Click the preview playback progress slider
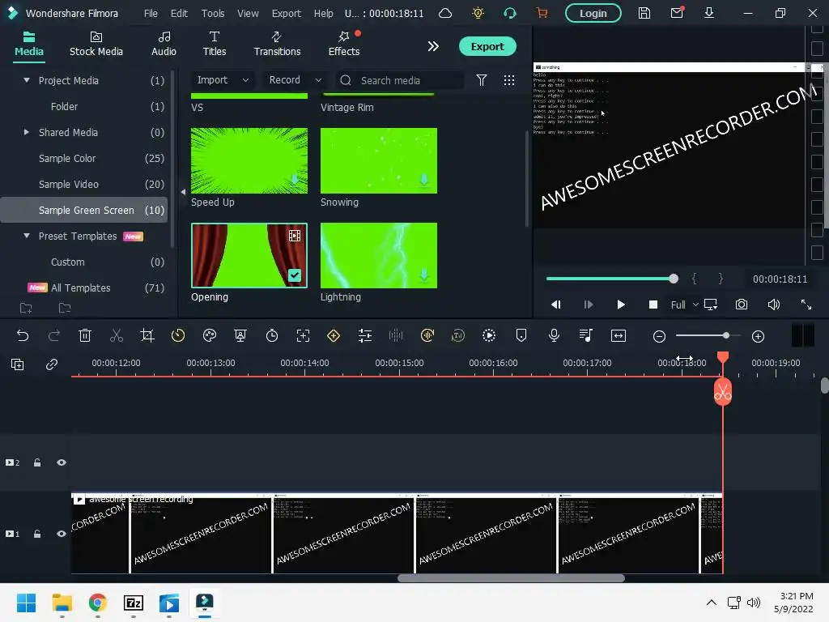This screenshot has width=829, height=622. 612,279
